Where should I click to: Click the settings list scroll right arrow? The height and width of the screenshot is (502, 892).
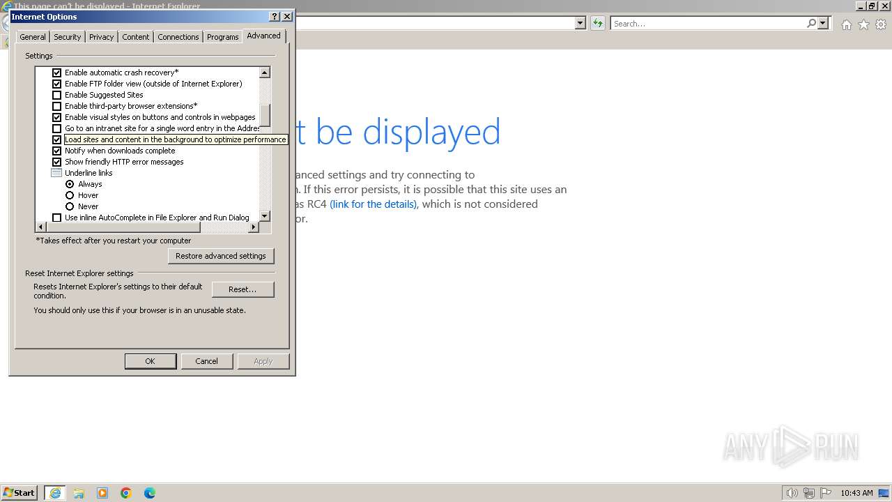coord(254,227)
